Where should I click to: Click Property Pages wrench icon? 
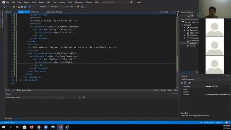pyautogui.click(x=189, y=83)
